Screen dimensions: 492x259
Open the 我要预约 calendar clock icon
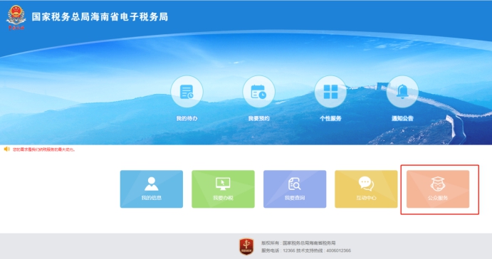point(258,92)
